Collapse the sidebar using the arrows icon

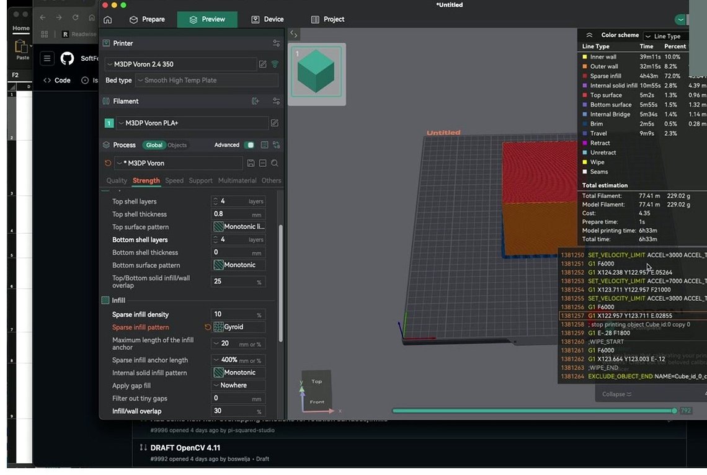(x=293, y=34)
